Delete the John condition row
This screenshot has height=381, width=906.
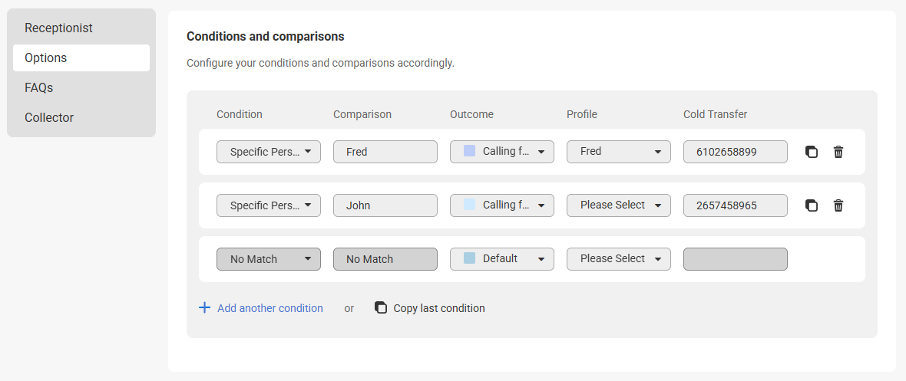coord(838,205)
